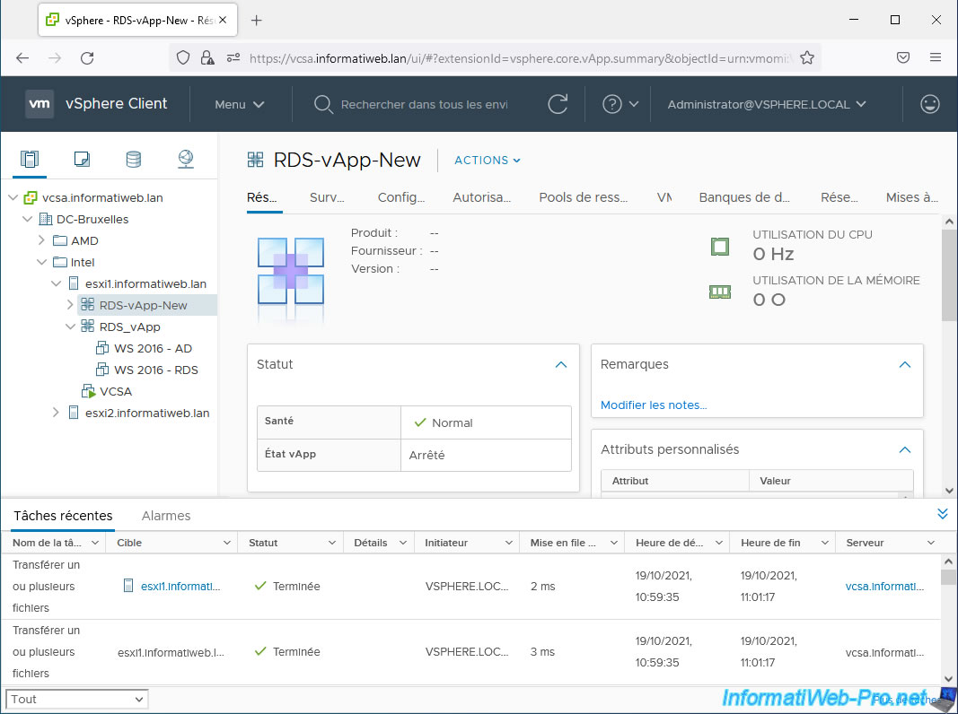Open the Networking inventory view

pos(186,160)
